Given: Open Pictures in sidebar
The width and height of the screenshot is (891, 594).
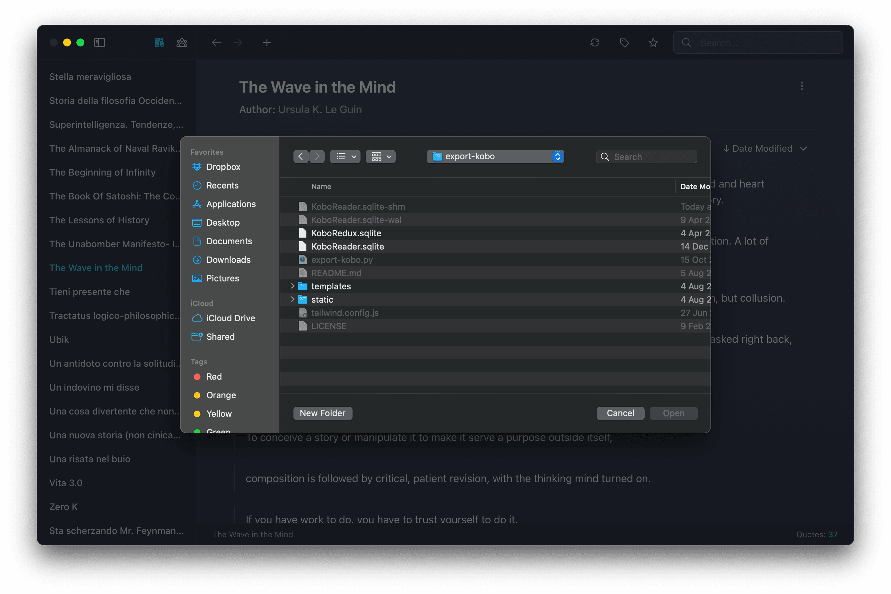Looking at the screenshot, I should point(222,278).
